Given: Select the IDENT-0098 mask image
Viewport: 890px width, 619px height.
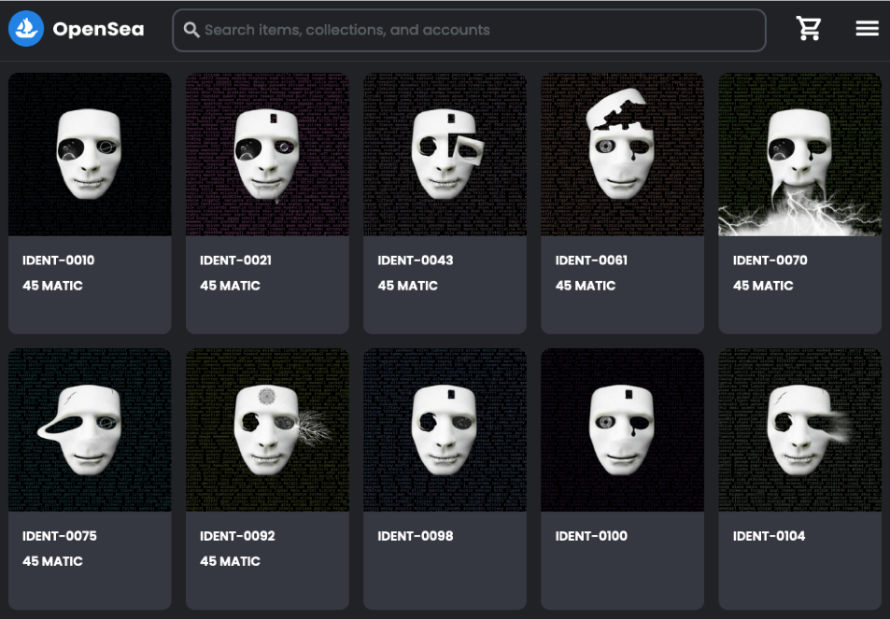Looking at the screenshot, I should coord(445,430).
